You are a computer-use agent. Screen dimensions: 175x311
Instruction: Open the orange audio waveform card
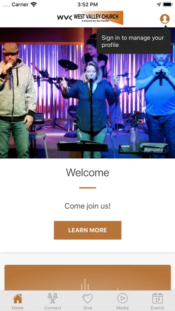(88, 278)
